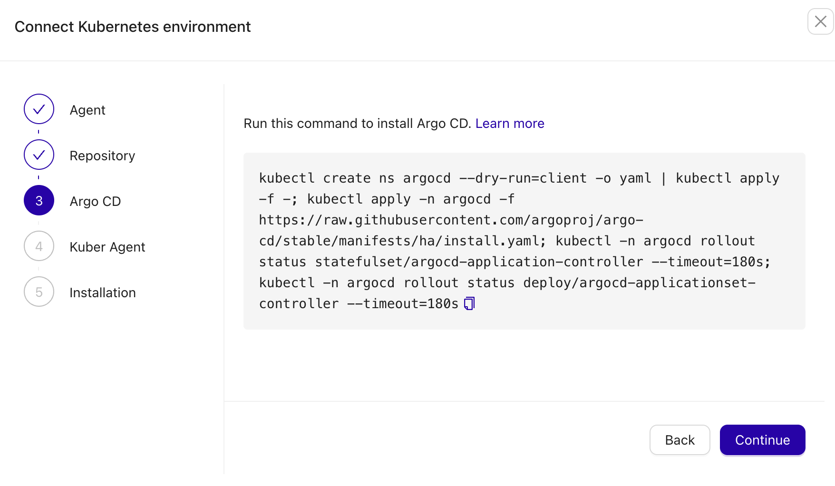This screenshot has height=486, width=835.
Task: Click the Installation step label
Action: point(102,292)
